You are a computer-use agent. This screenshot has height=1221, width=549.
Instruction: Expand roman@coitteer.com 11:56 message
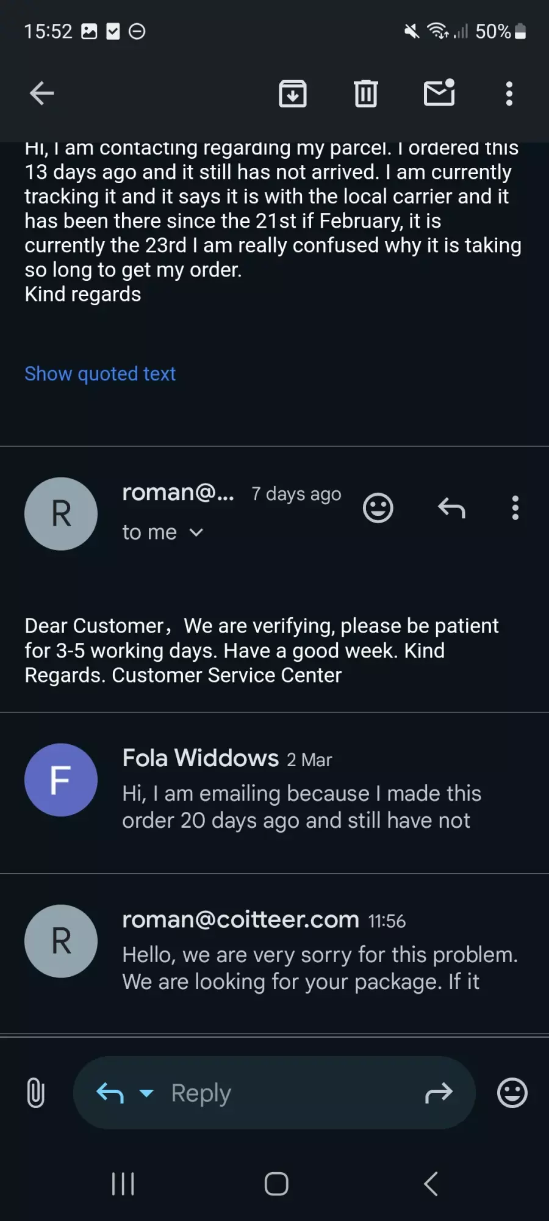274,954
